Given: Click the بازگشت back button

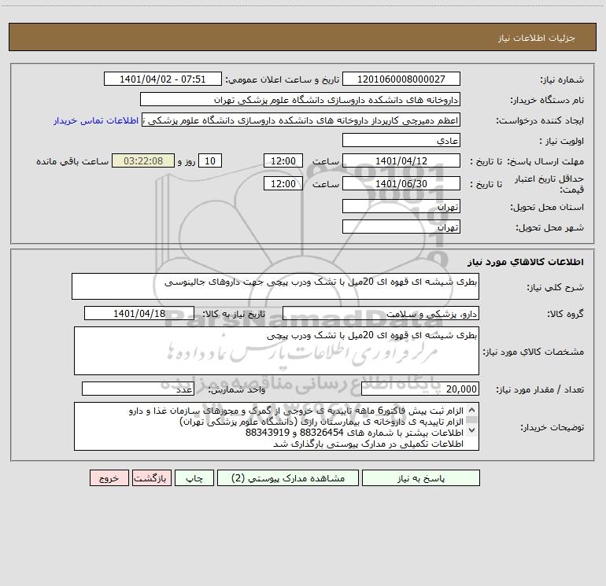Looking at the screenshot, I should click(151, 478).
